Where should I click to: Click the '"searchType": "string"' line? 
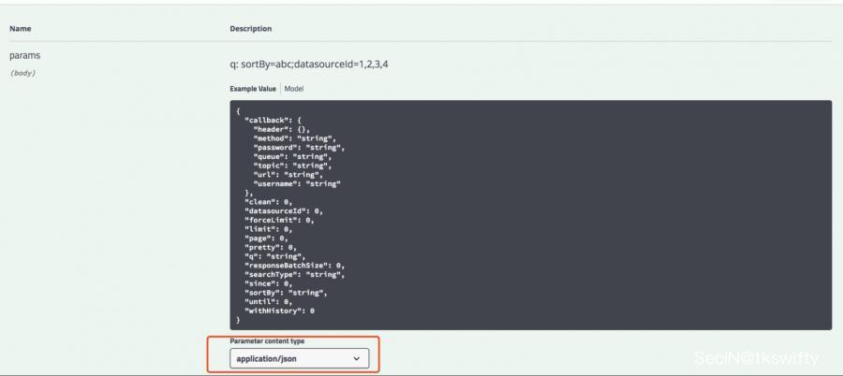pyautogui.click(x=295, y=274)
